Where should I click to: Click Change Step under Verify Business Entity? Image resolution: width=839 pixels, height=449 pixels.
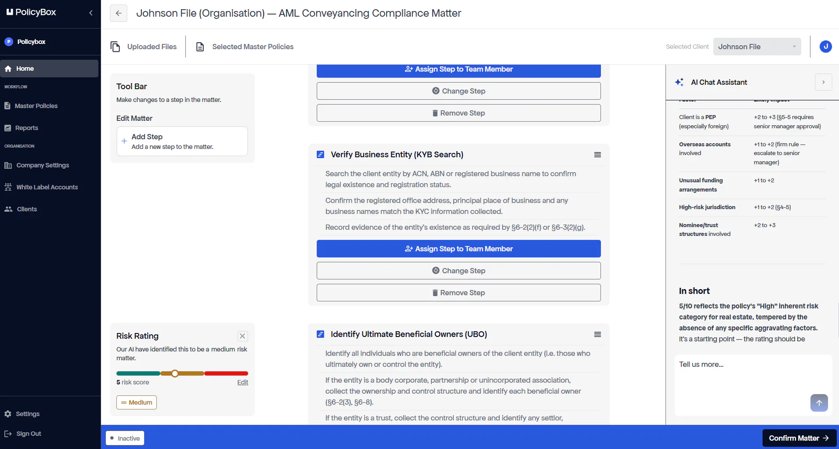[x=459, y=271]
